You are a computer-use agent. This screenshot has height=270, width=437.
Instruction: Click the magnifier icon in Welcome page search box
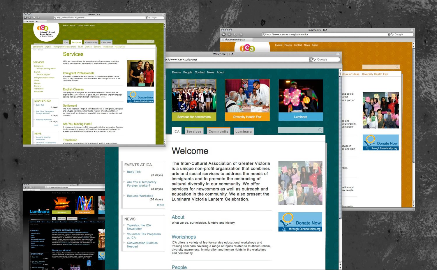click(320, 130)
